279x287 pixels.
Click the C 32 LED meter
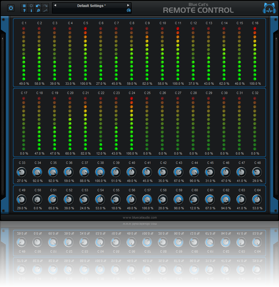(x=255, y=123)
